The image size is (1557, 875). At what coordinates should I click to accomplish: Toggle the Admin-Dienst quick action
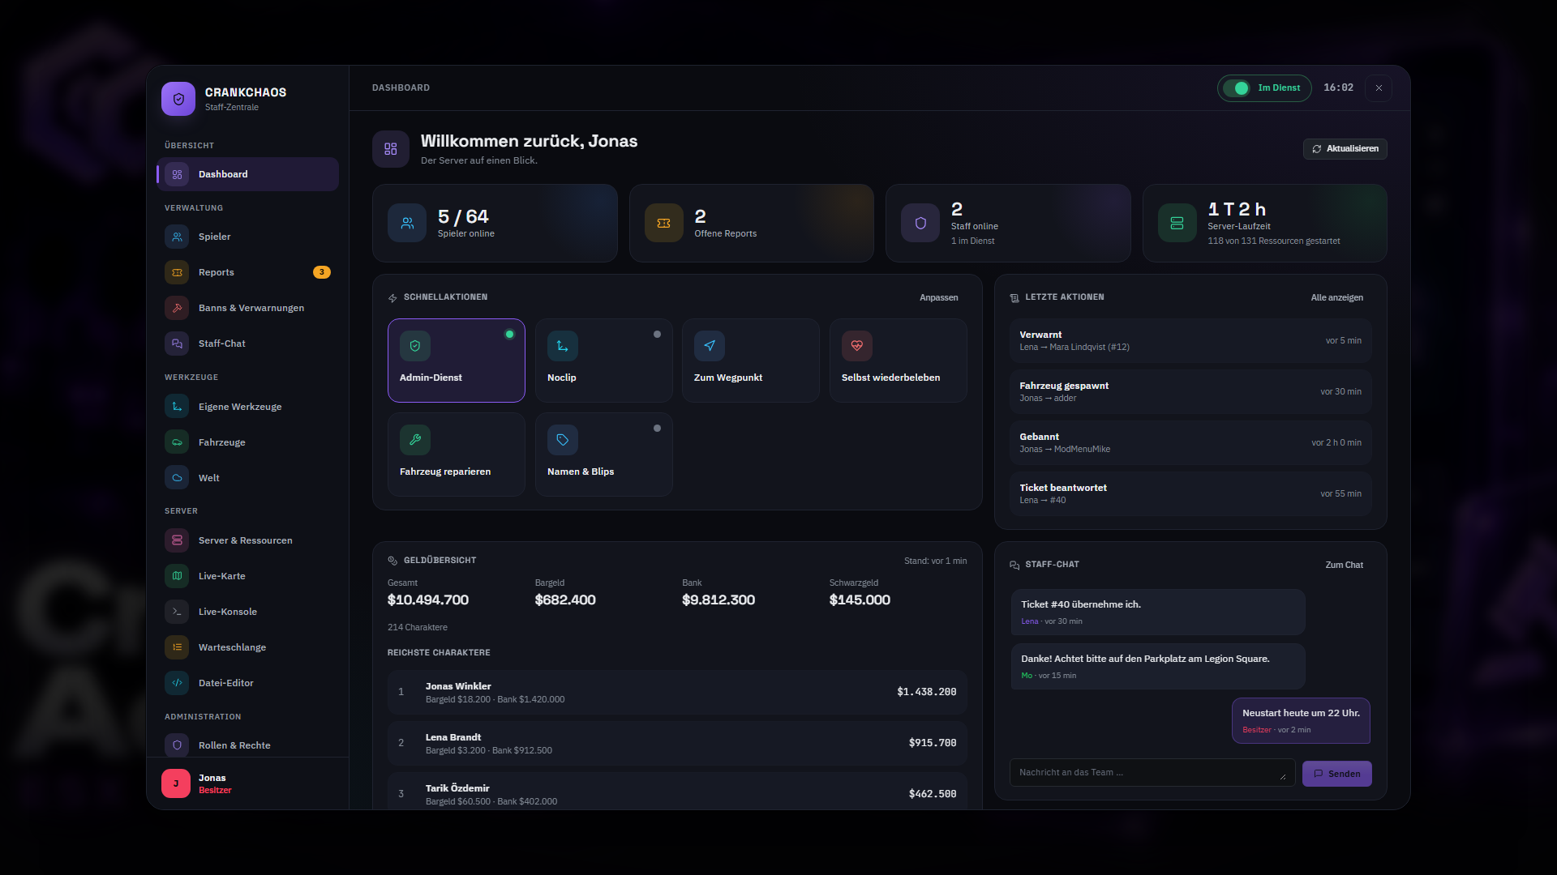click(457, 361)
